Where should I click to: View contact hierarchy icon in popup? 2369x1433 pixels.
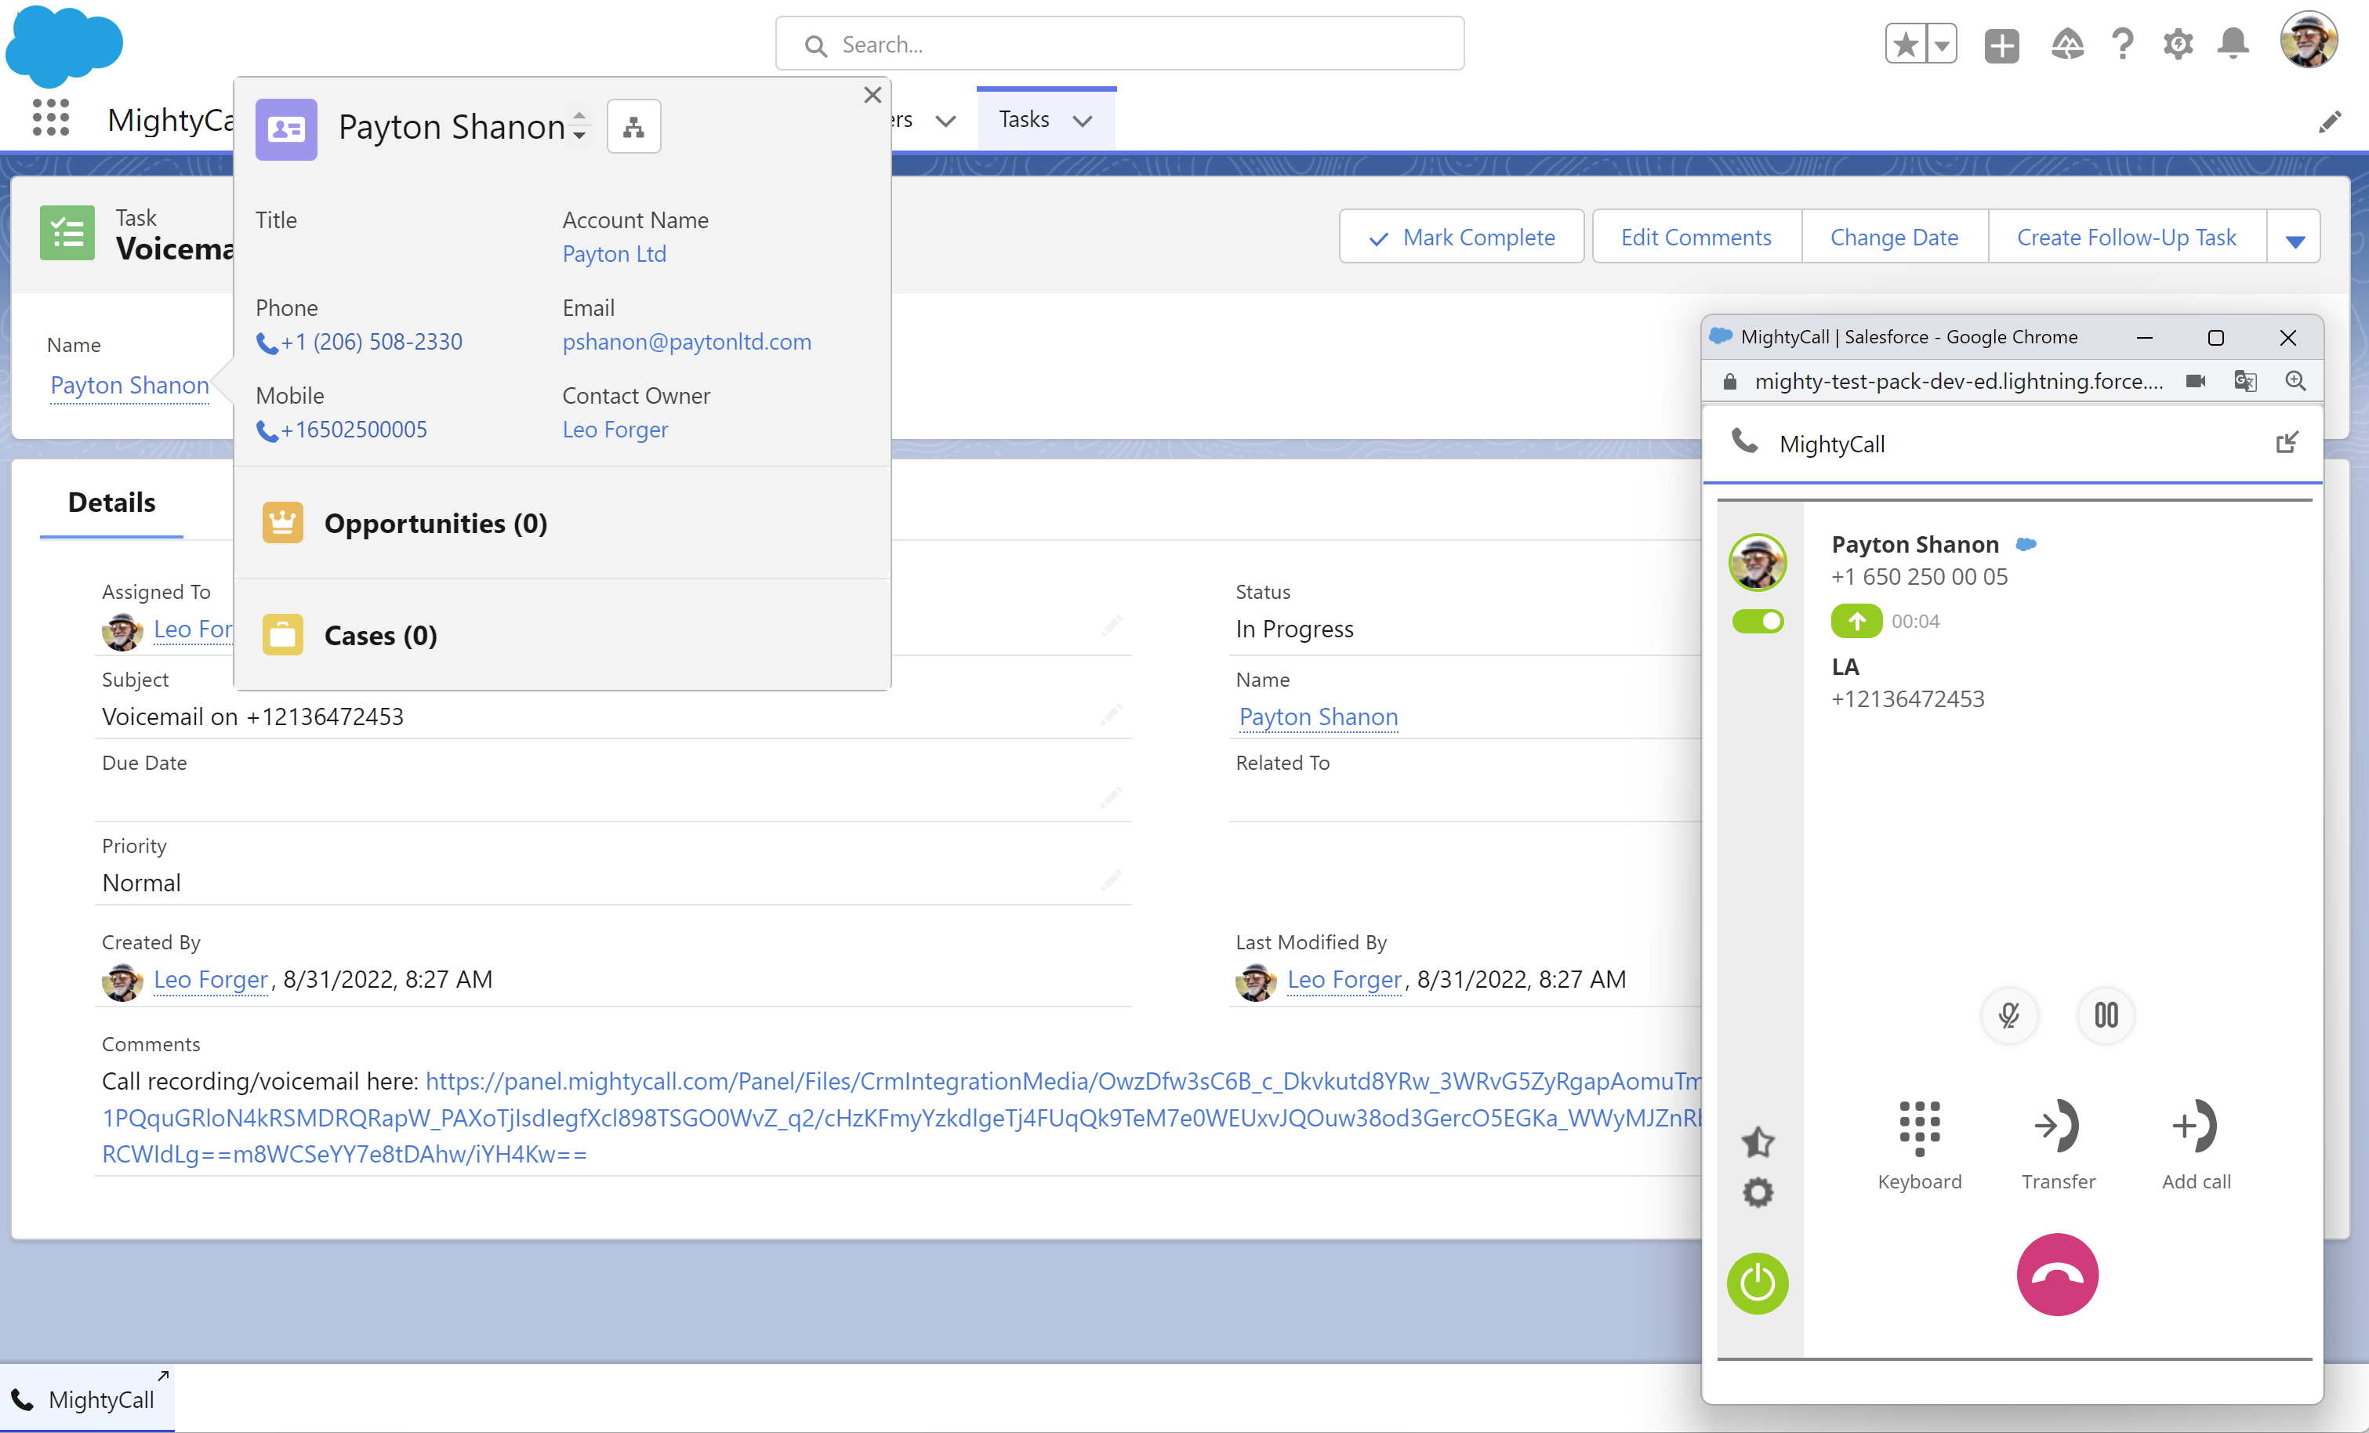pyautogui.click(x=633, y=127)
